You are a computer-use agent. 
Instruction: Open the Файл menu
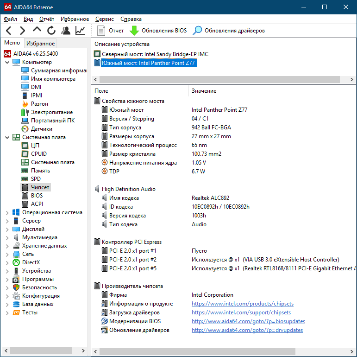[10, 19]
